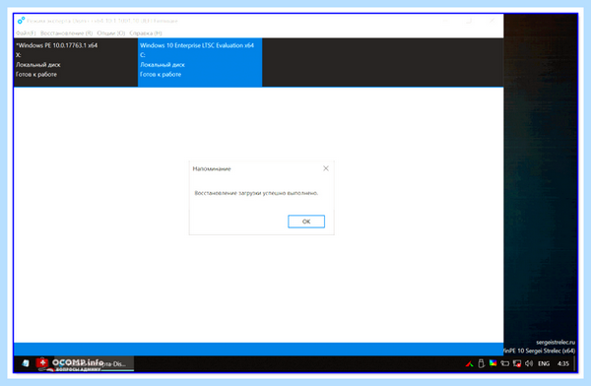The image size is (591, 386).
Task: Click the message Восстановление загрузки успешно выполнено
Action: tap(256, 193)
